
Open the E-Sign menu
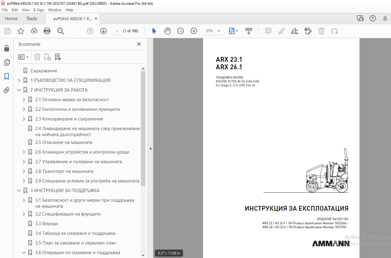pyautogui.click(x=39, y=10)
